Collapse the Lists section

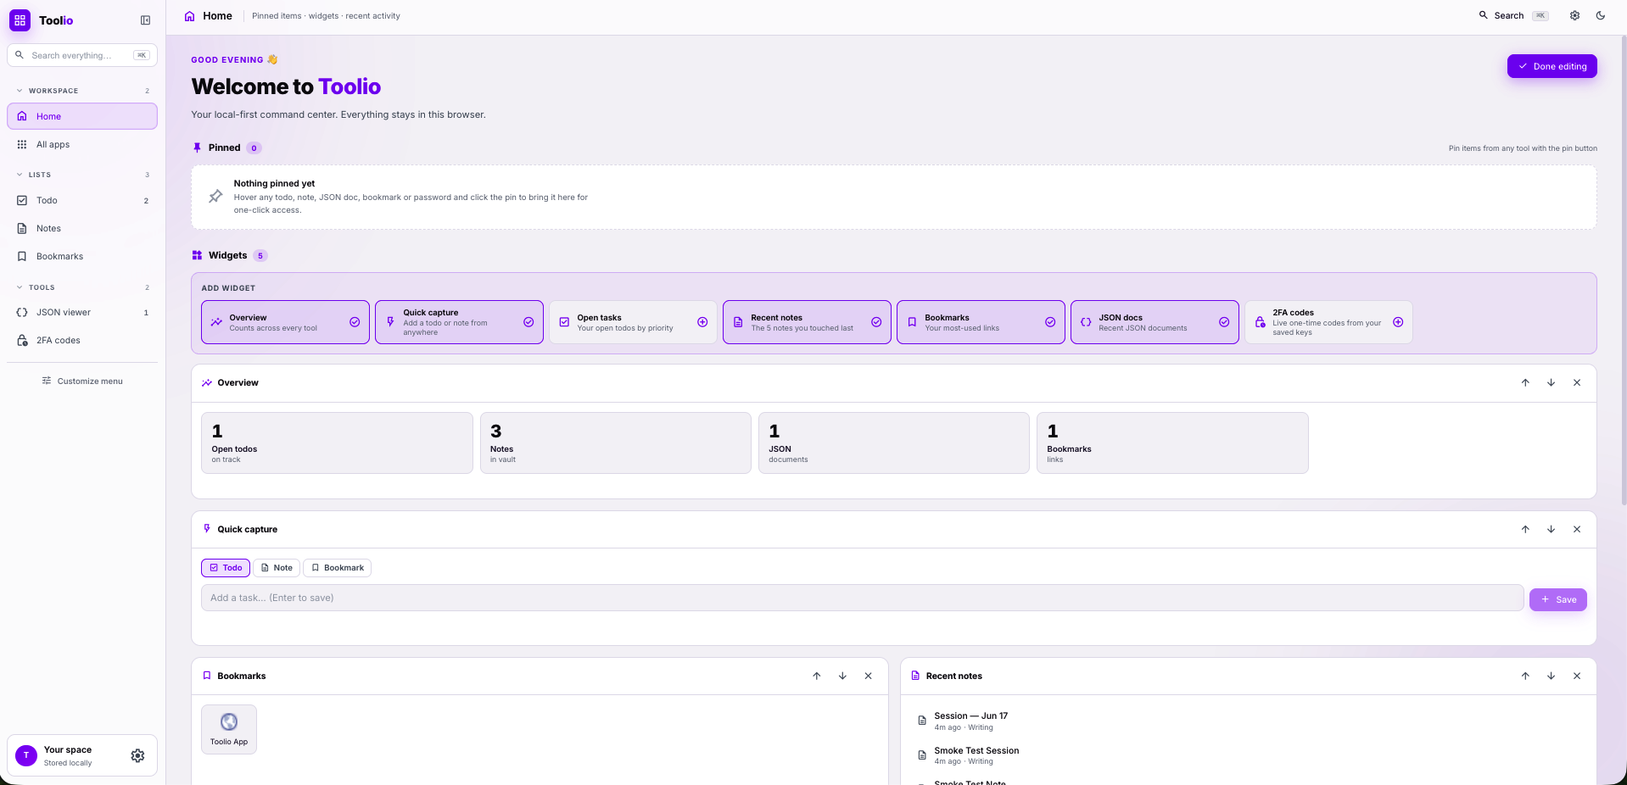(82, 175)
